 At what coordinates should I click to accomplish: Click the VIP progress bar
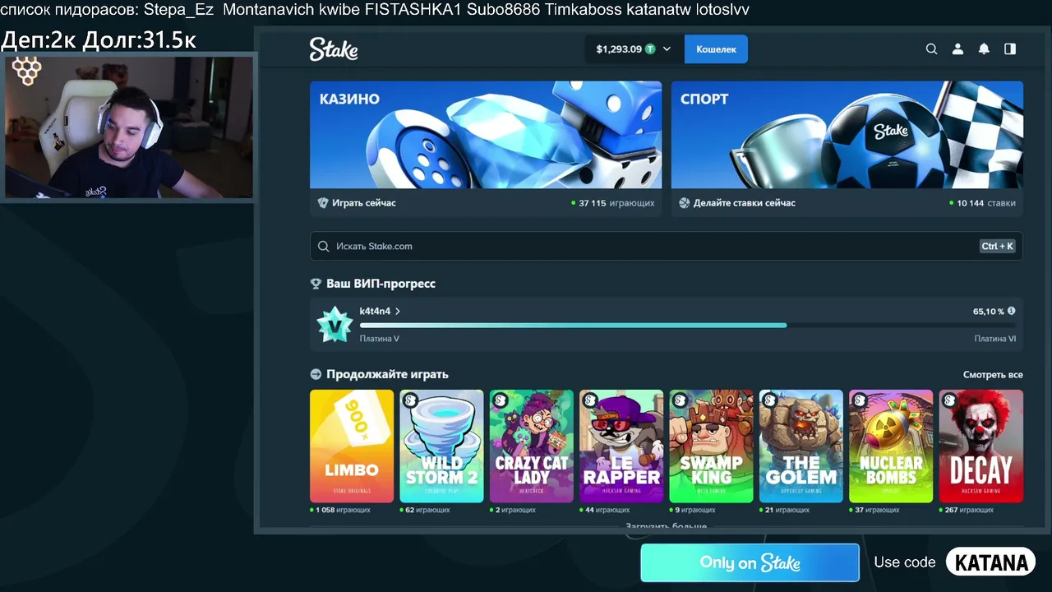(x=688, y=326)
